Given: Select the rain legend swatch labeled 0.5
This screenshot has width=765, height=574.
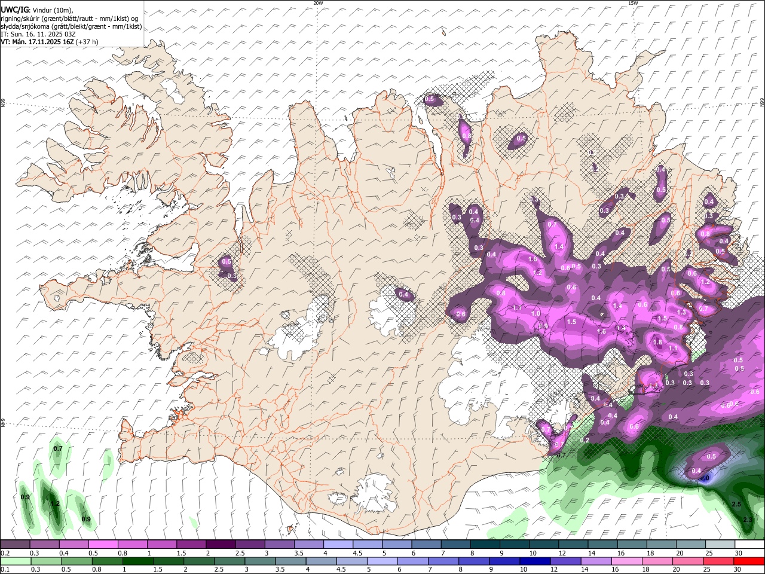Looking at the screenshot, I should coord(76,561).
